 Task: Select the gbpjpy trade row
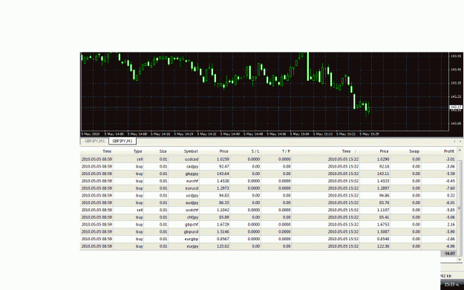(268, 174)
